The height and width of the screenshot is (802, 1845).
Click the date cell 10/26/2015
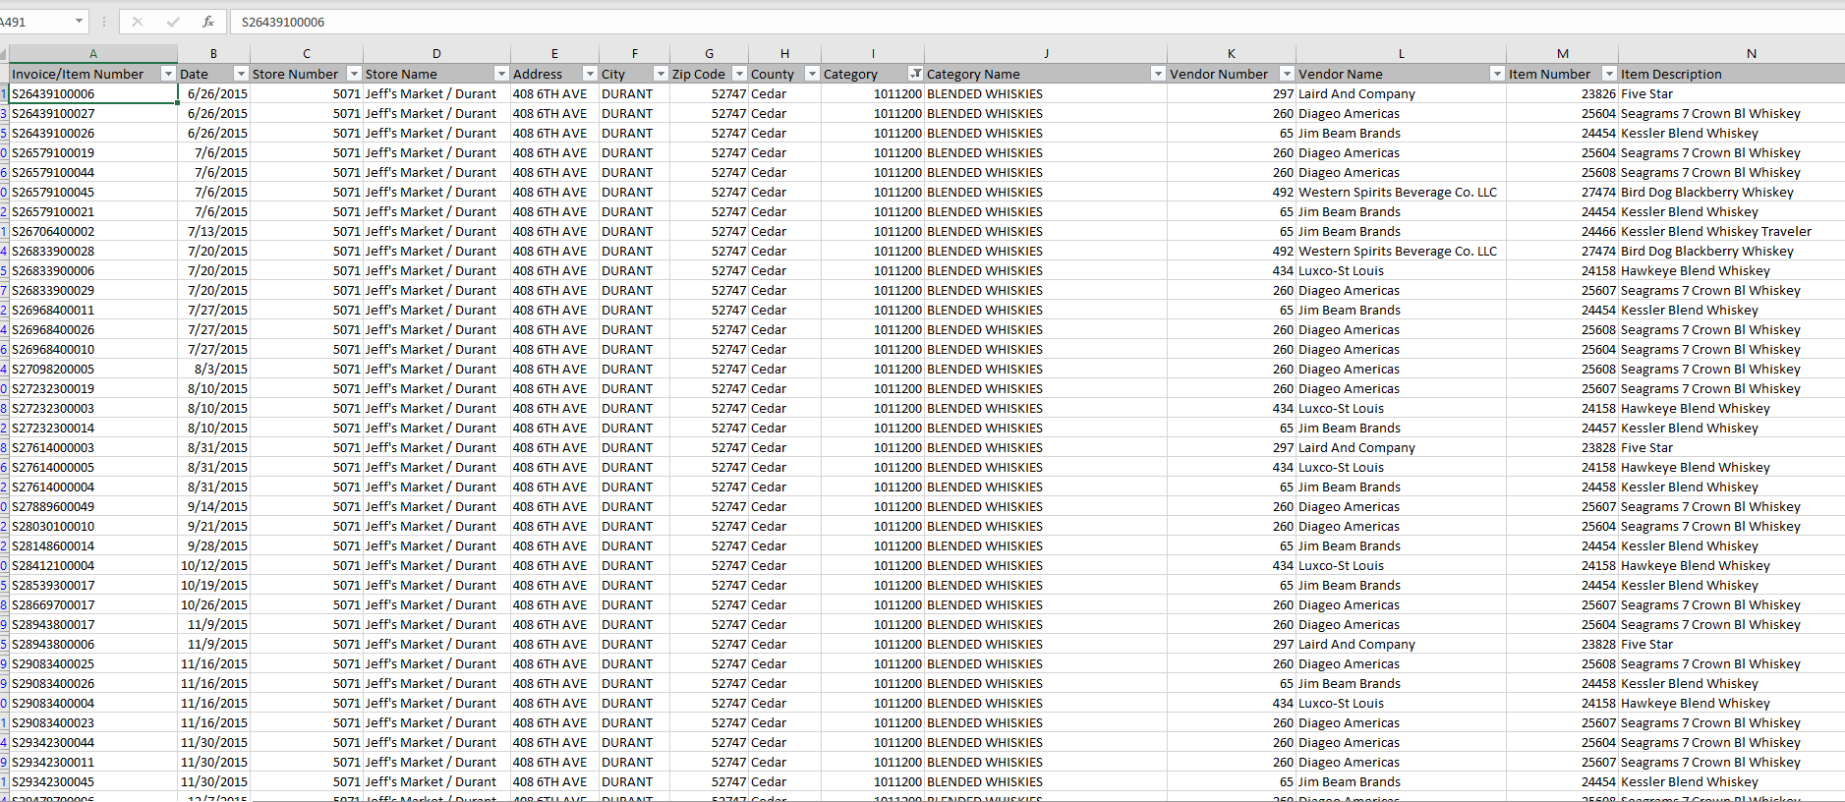pyautogui.click(x=214, y=605)
